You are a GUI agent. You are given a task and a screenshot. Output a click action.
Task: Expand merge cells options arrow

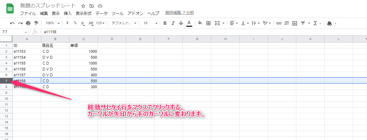coord(223,23)
